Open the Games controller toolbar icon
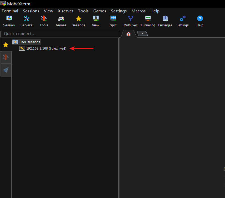Screen dimensions: 225x198 (61, 19)
